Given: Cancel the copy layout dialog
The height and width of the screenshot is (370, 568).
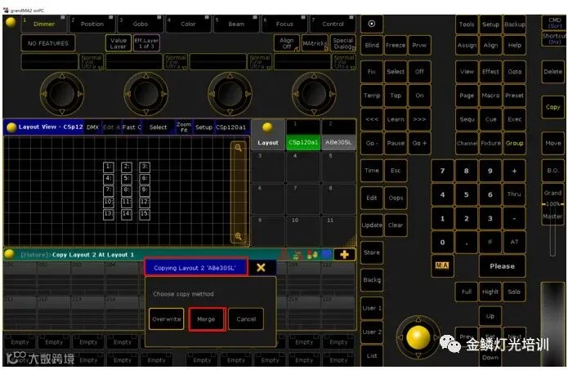Looking at the screenshot, I should [x=246, y=319].
